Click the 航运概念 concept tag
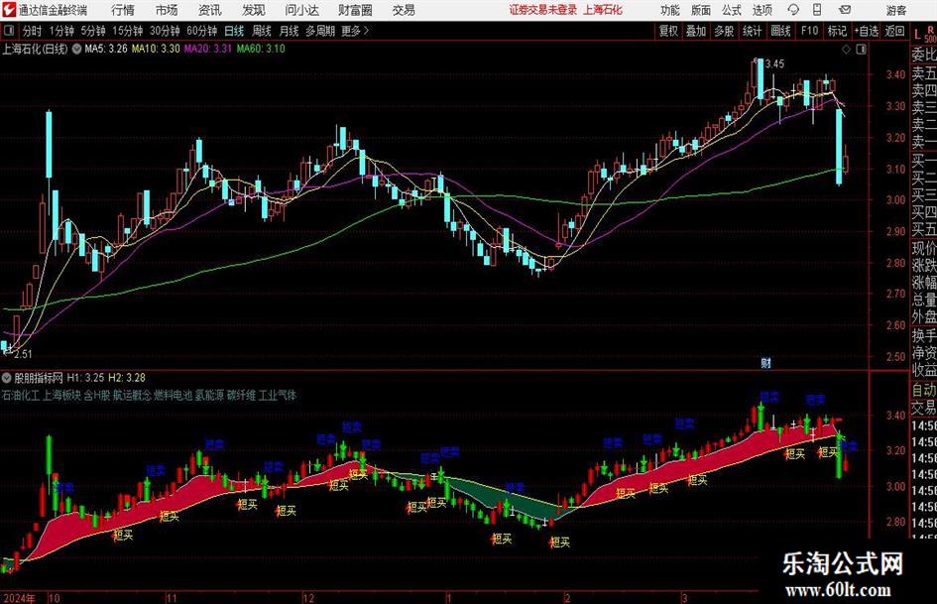Screen dimensions: 937x604 coord(132,396)
